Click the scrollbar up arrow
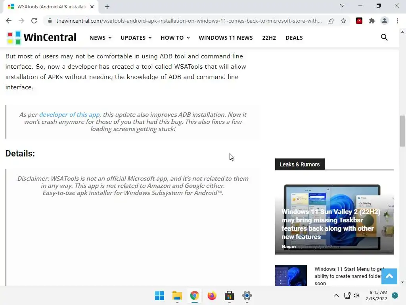 tap(402, 32)
